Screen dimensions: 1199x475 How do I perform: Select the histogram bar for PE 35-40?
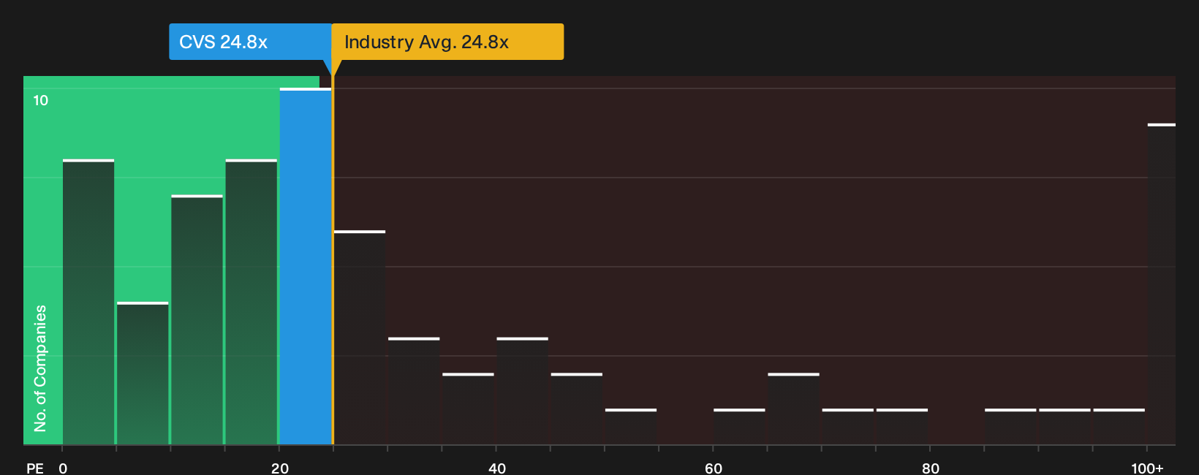click(468, 409)
